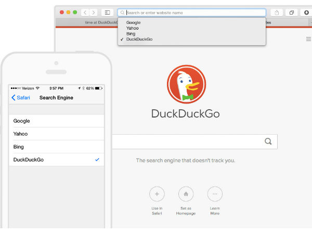Click the Set as Homepage house icon

[186, 194]
